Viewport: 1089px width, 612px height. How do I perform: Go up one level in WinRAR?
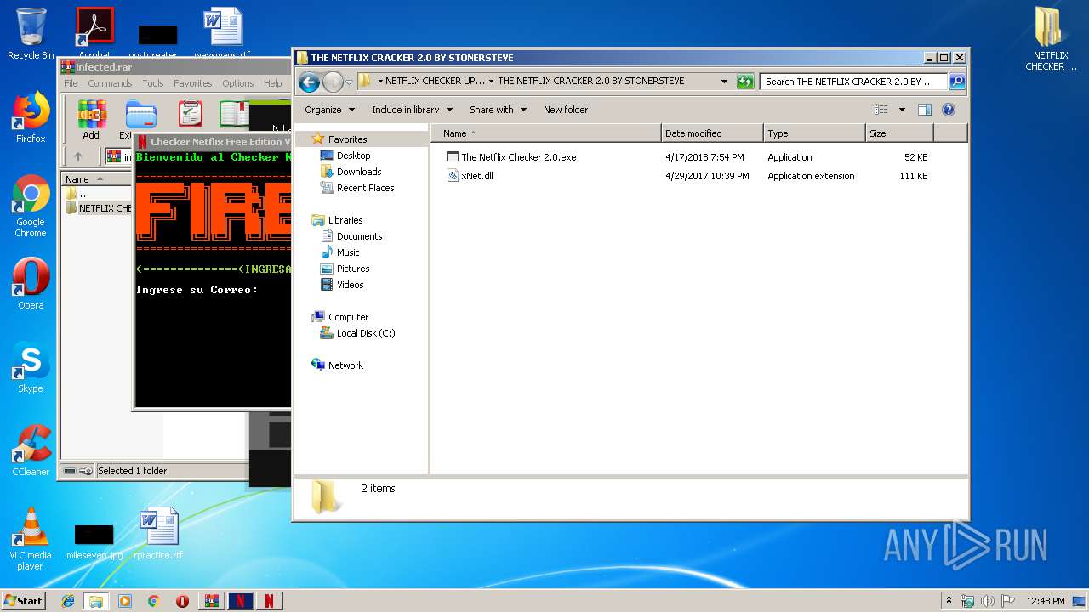78,156
